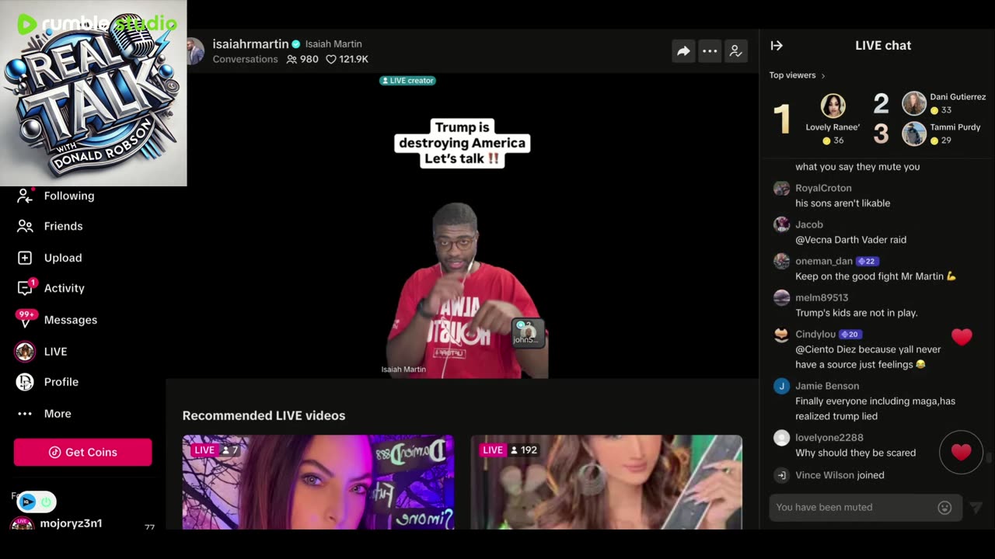Viewport: 995px width, 559px height.
Task: Click message 'his sons aren't likable'
Action: [x=843, y=203]
